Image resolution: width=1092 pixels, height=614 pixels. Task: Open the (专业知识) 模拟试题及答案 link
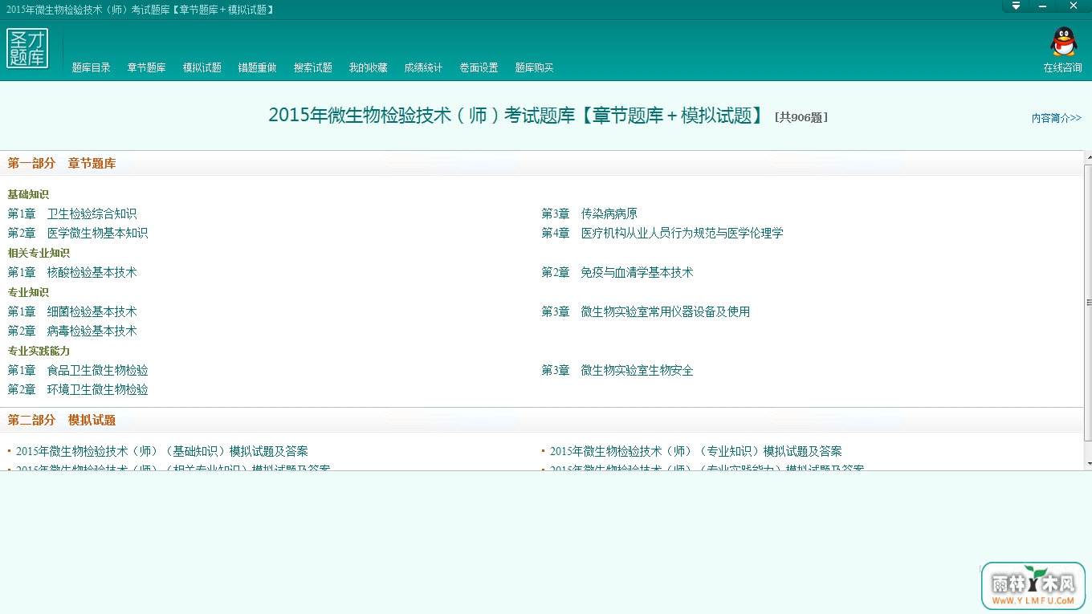click(696, 452)
